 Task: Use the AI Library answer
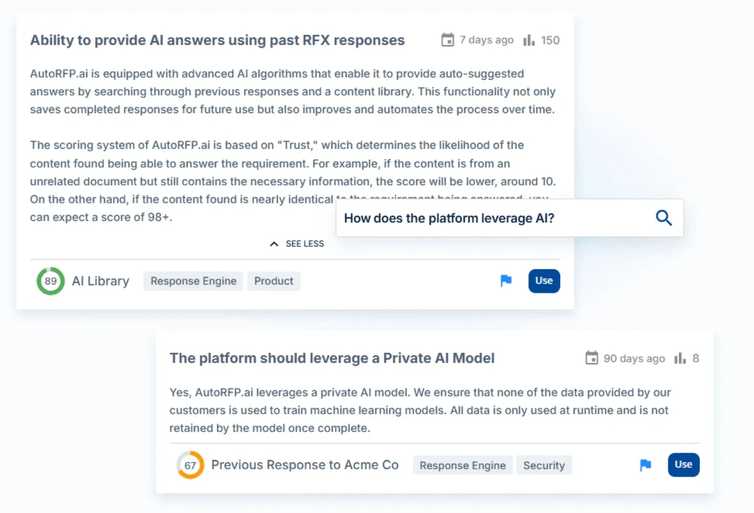tap(544, 281)
